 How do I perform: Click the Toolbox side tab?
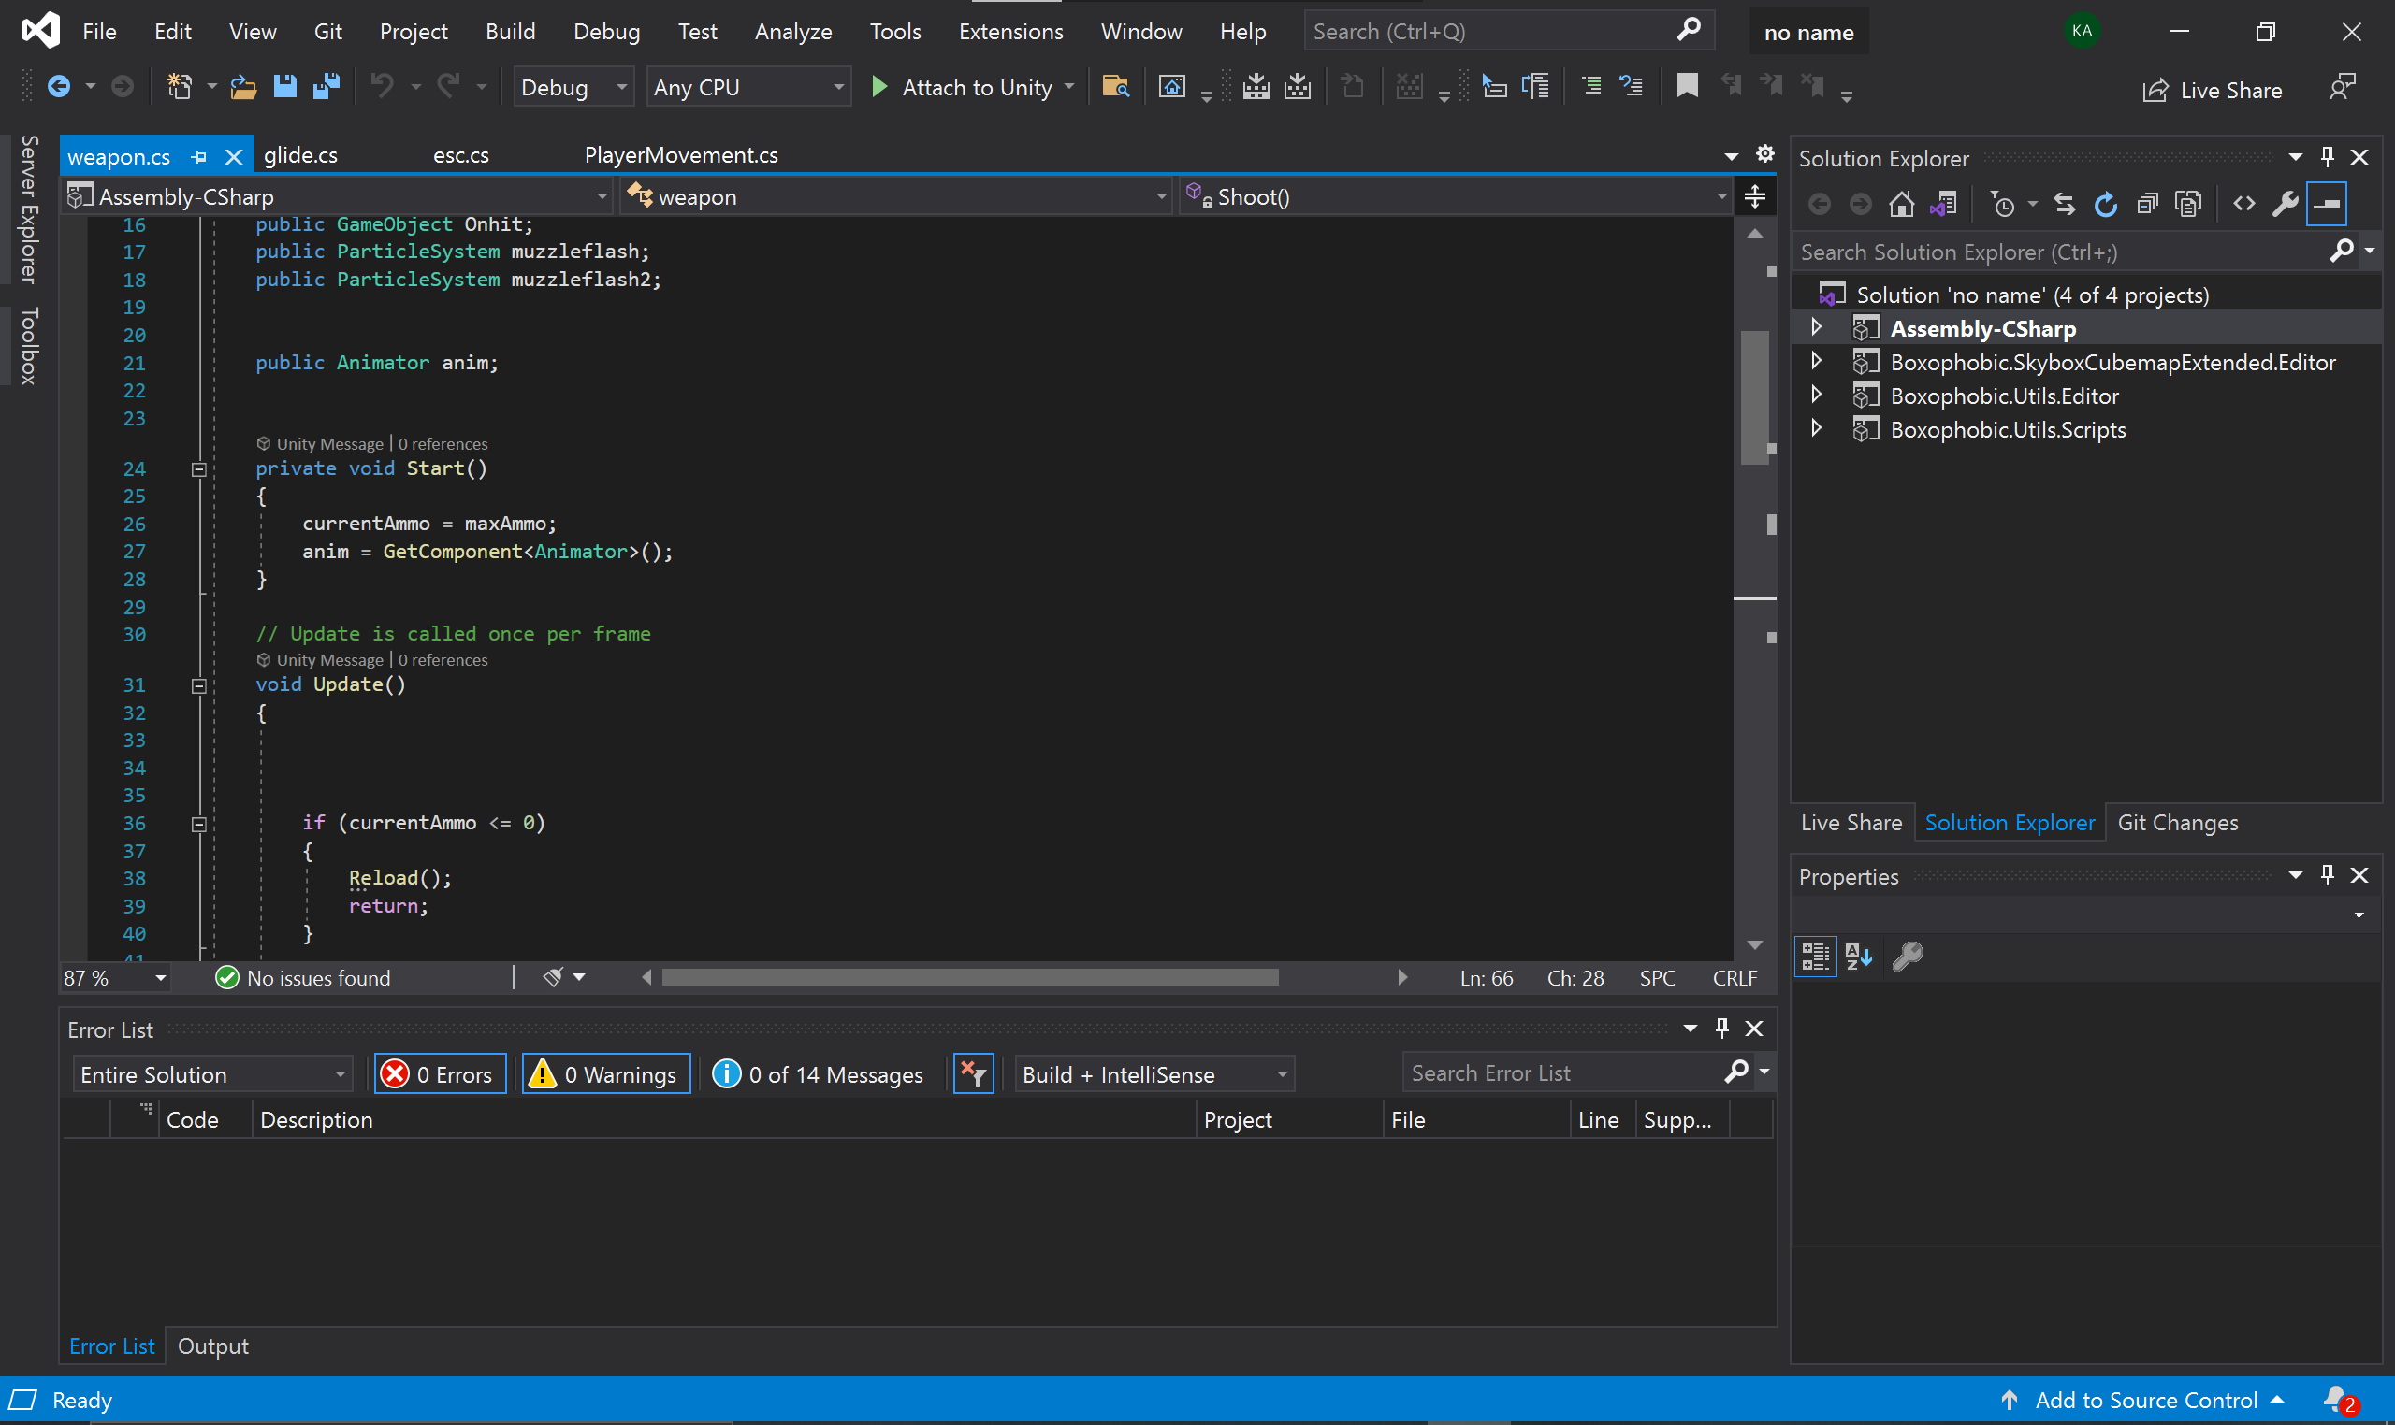pos(29,347)
